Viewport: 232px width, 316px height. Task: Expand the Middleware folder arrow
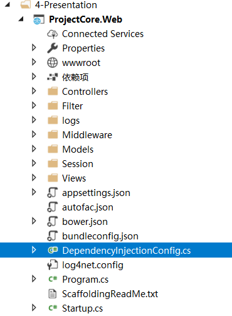point(34,134)
